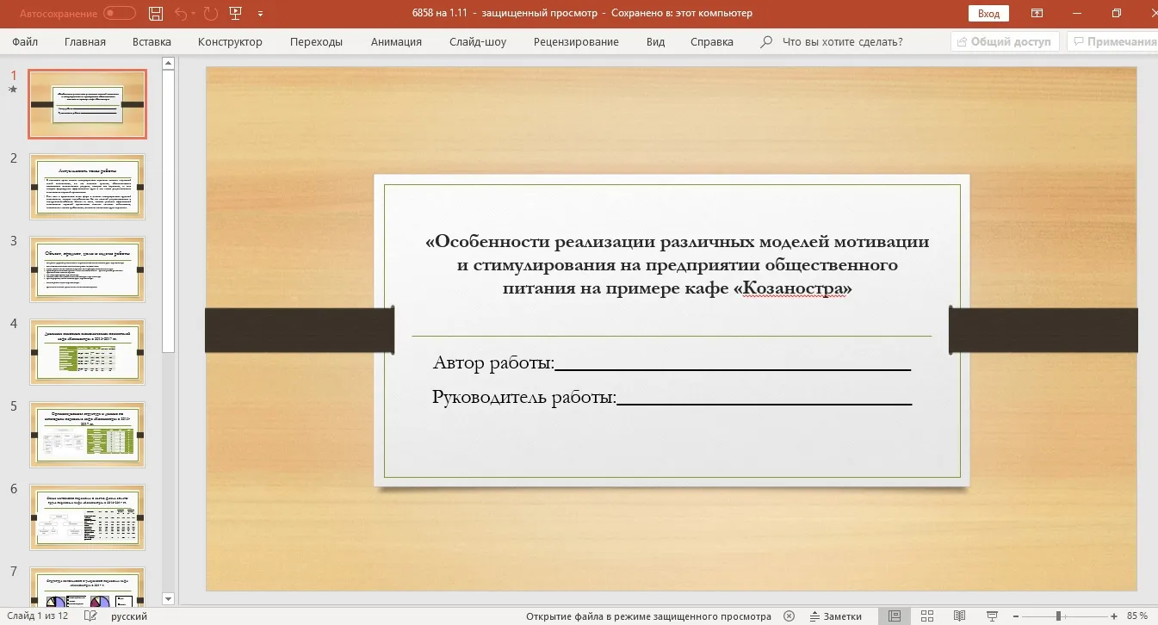Open the Вид tab
Image resolution: width=1158 pixels, height=625 pixels.
[656, 41]
